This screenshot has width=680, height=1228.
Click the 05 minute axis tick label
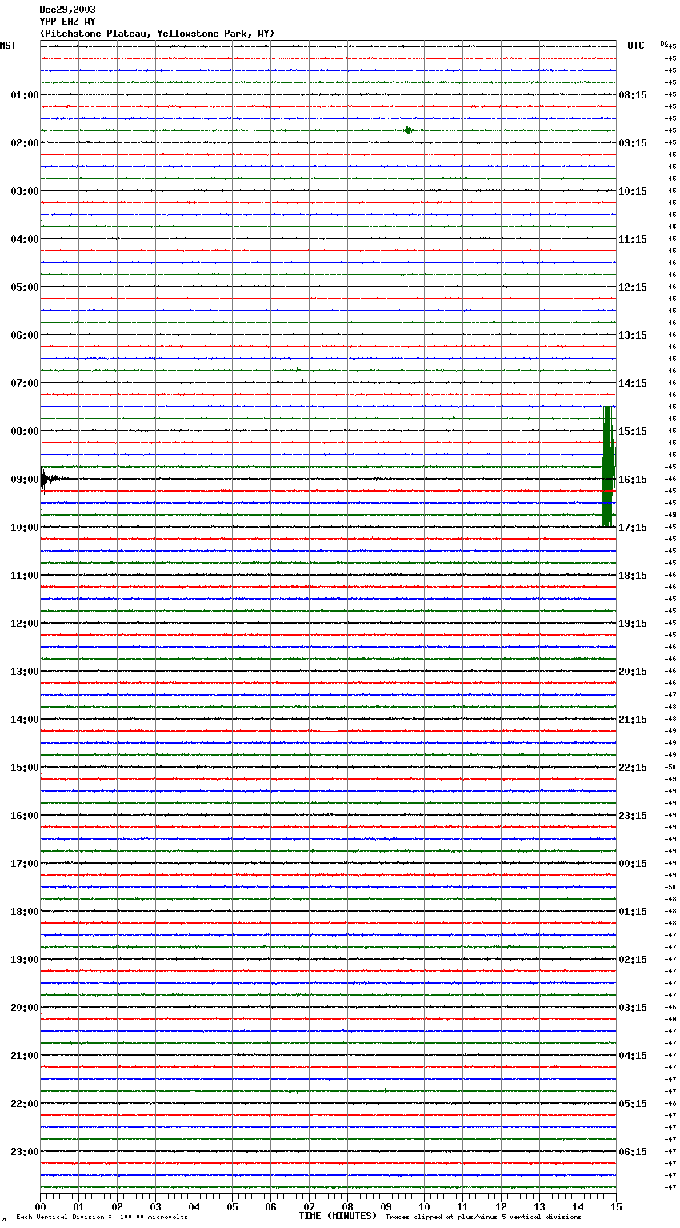click(232, 1206)
